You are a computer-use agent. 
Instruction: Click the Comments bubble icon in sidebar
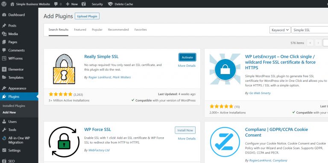click(4, 50)
